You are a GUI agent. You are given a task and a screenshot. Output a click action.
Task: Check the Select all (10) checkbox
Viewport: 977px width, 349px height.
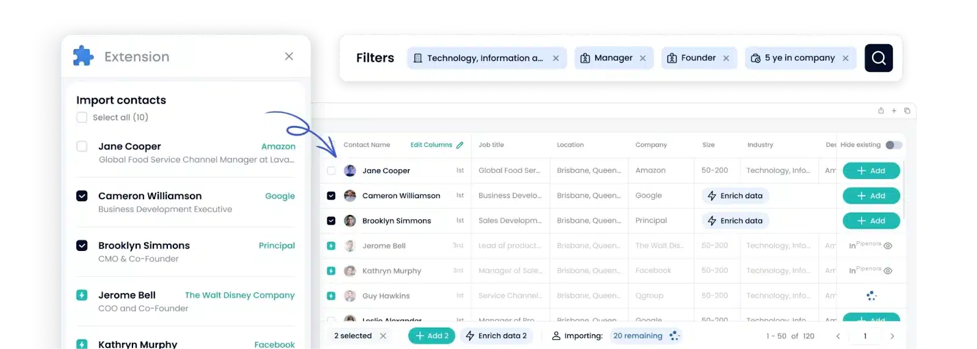(x=82, y=118)
